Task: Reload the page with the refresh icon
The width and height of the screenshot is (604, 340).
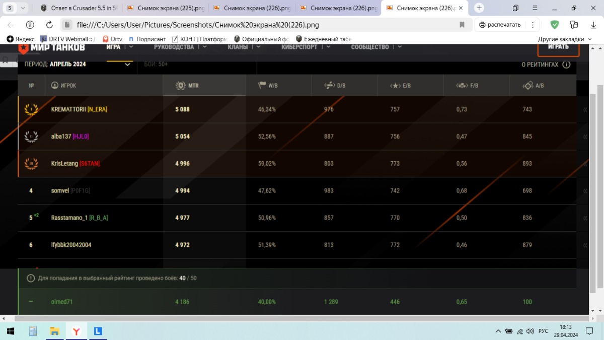Action: click(x=49, y=25)
